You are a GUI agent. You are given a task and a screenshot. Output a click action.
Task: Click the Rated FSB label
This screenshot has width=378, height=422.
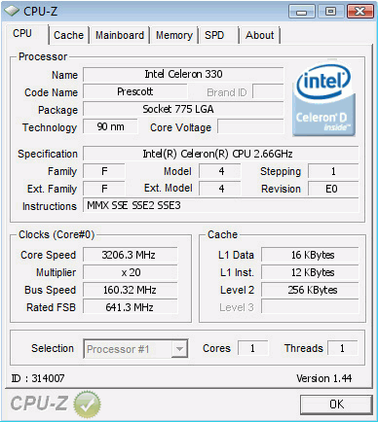51,307
